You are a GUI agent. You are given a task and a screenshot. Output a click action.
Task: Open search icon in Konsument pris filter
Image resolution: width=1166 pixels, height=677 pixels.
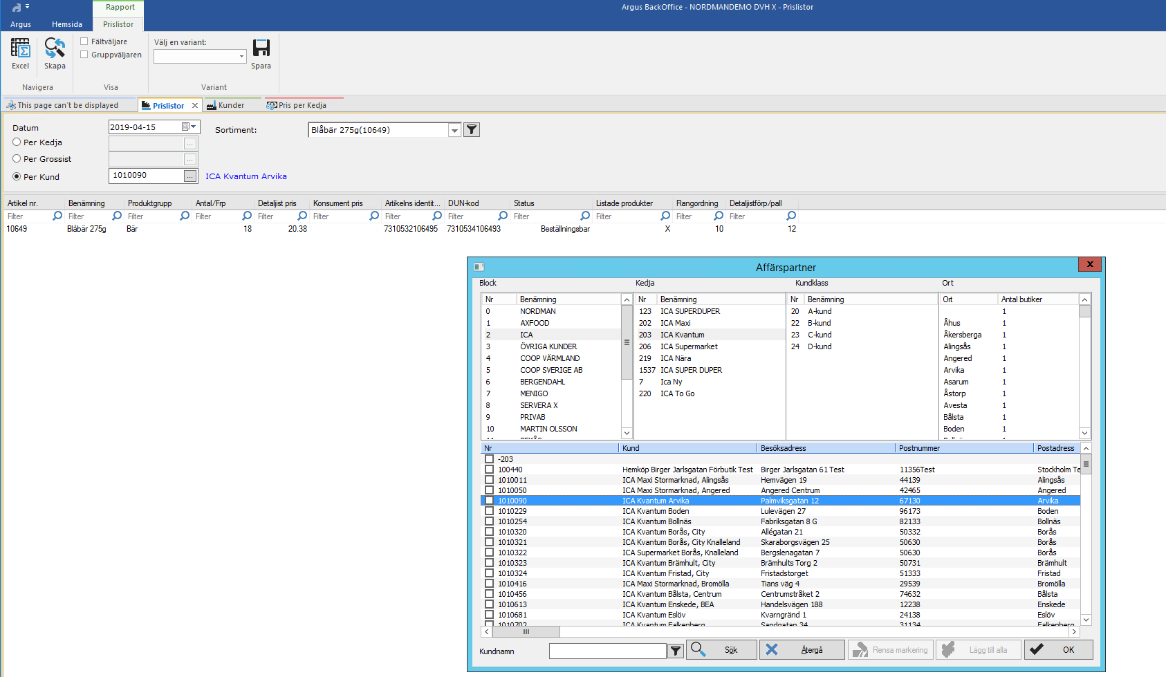tap(374, 216)
